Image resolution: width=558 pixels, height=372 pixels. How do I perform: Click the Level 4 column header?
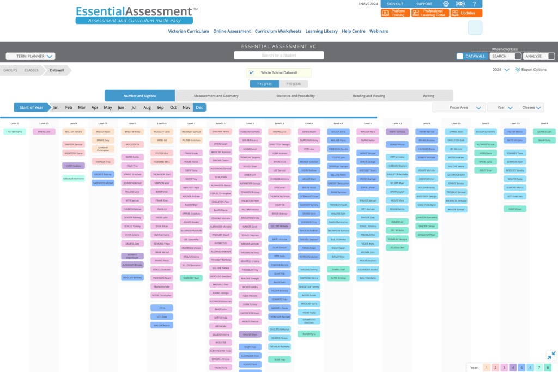309,124
